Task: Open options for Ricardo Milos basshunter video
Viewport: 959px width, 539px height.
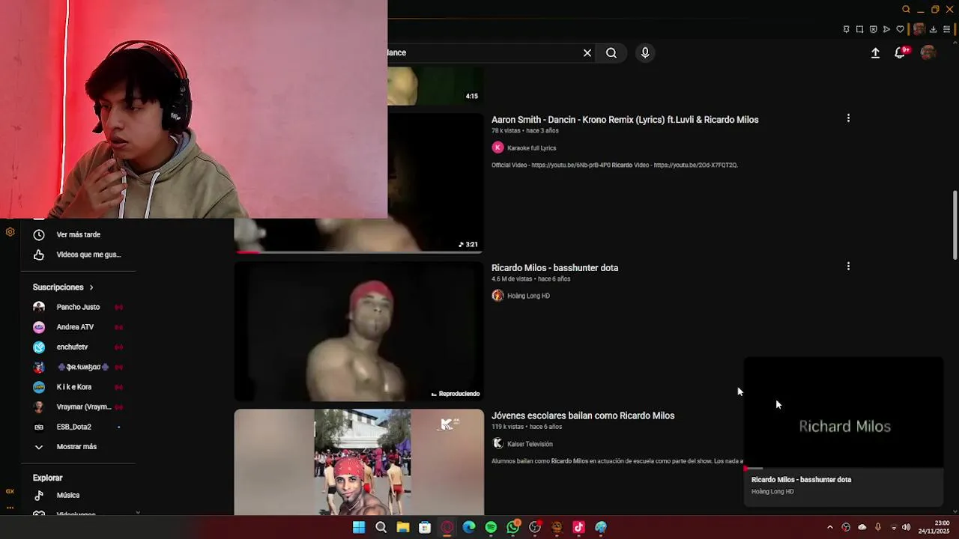Action: click(848, 267)
